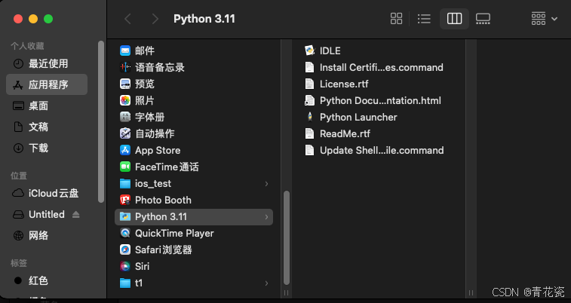Click the App Store icon
The height and width of the screenshot is (303, 571).
click(125, 150)
